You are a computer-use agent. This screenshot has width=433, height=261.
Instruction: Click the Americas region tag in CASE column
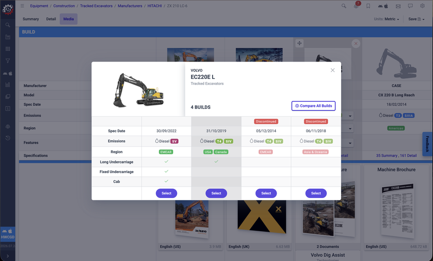[396, 128]
